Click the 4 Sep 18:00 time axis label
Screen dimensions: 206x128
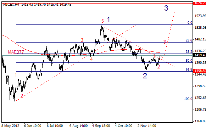pos(101,126)
